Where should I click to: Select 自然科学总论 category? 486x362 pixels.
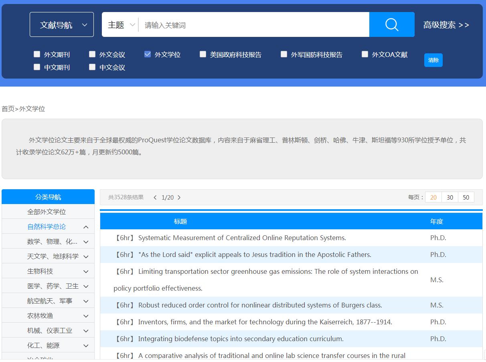point(47,227)
